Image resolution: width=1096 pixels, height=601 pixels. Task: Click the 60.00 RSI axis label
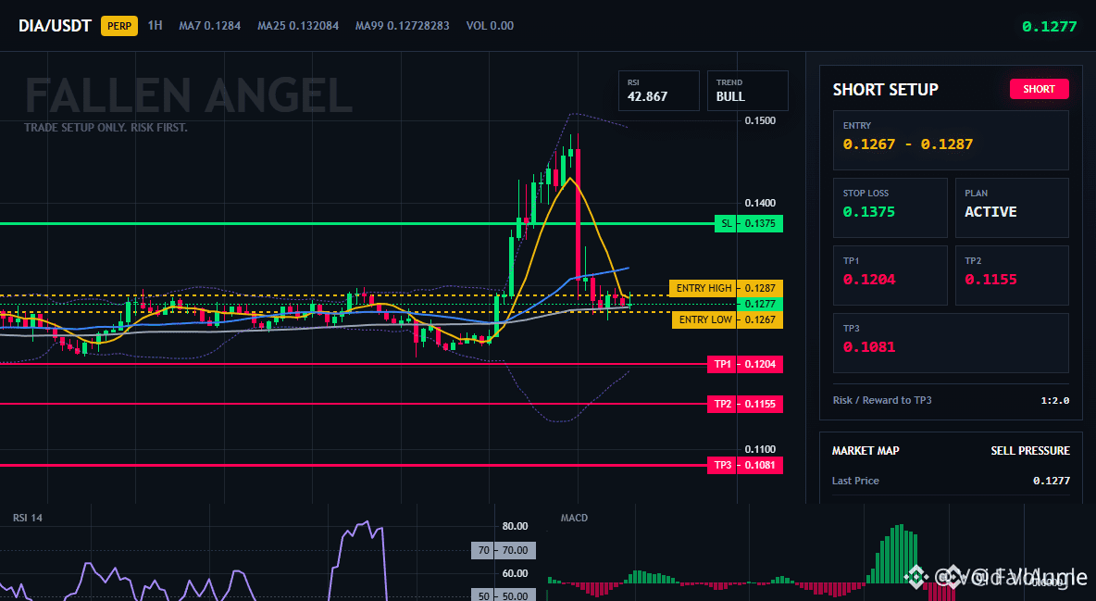pyautogui.click(x=516, y=573)
